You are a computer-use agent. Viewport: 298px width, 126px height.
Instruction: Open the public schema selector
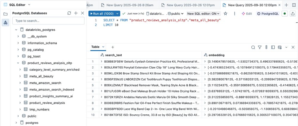[176, 14]
